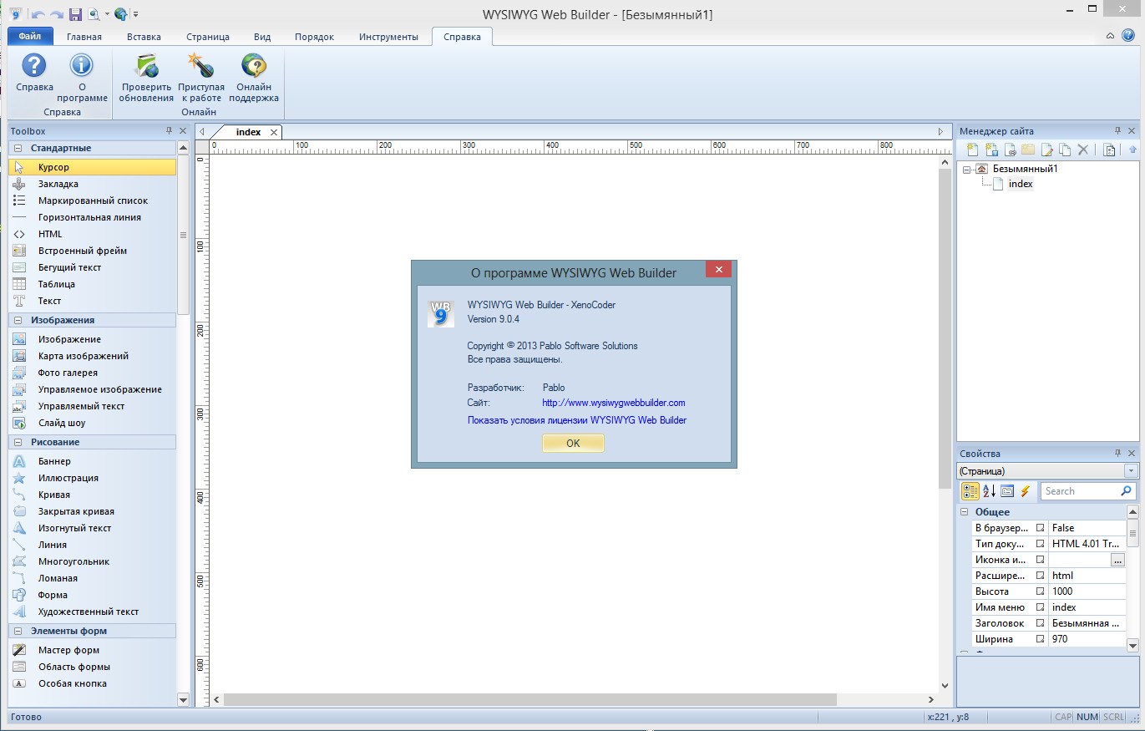Close the index document tab

click(274, 132)
